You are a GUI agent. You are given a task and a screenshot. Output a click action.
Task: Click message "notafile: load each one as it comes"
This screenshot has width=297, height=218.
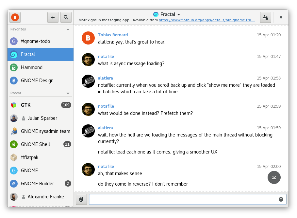(157, 152)
